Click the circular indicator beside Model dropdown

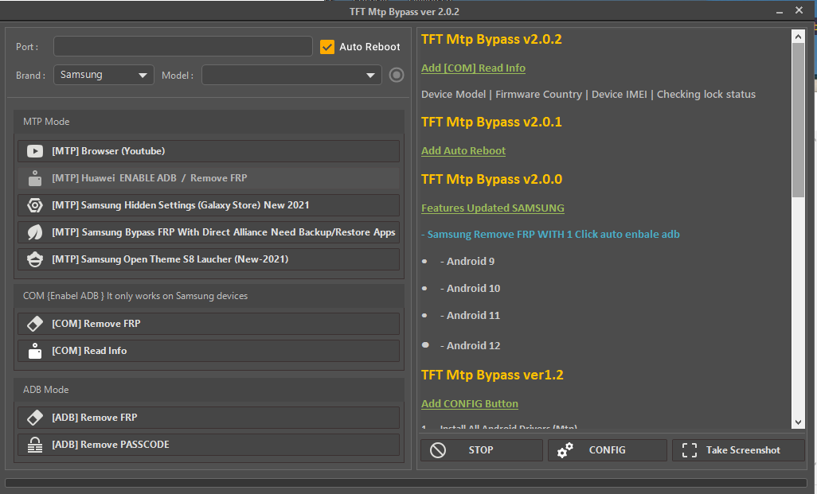click(396, 75)
